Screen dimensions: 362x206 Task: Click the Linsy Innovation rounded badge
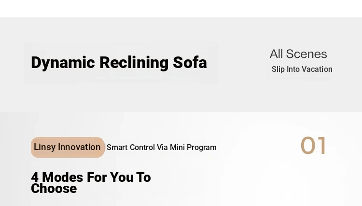coord(68,147)
